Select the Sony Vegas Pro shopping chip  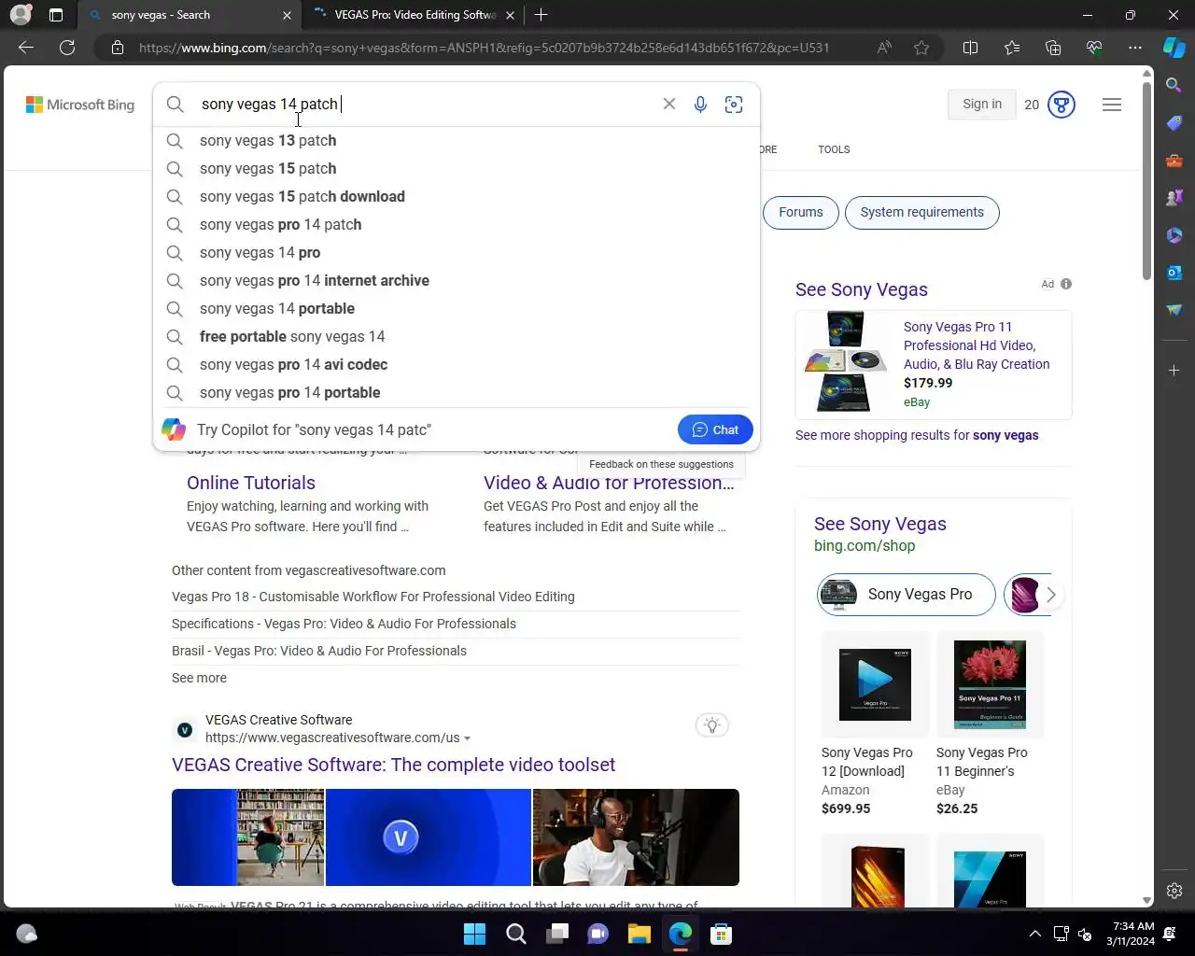tap(907, 595)
